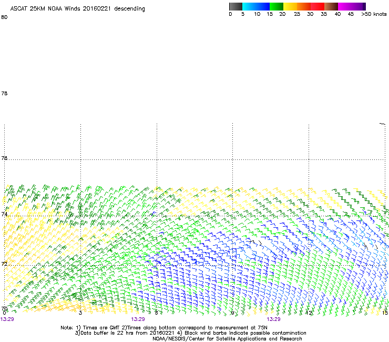Select the "20" label under the color scale
This screenshot has width=389, height=342.
tap(282, 14)
